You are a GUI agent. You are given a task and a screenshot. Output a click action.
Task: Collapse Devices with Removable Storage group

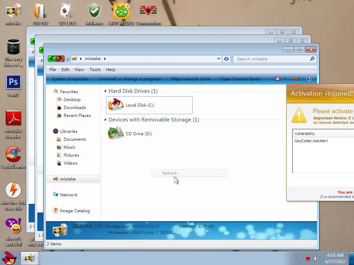pyautogui.click(x=105, y=120)
